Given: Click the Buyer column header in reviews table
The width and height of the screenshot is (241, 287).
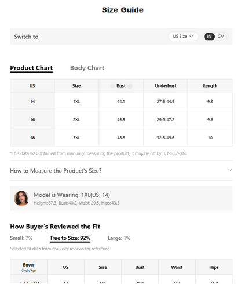Looking at the screenshot, I should tap(28, 267).
